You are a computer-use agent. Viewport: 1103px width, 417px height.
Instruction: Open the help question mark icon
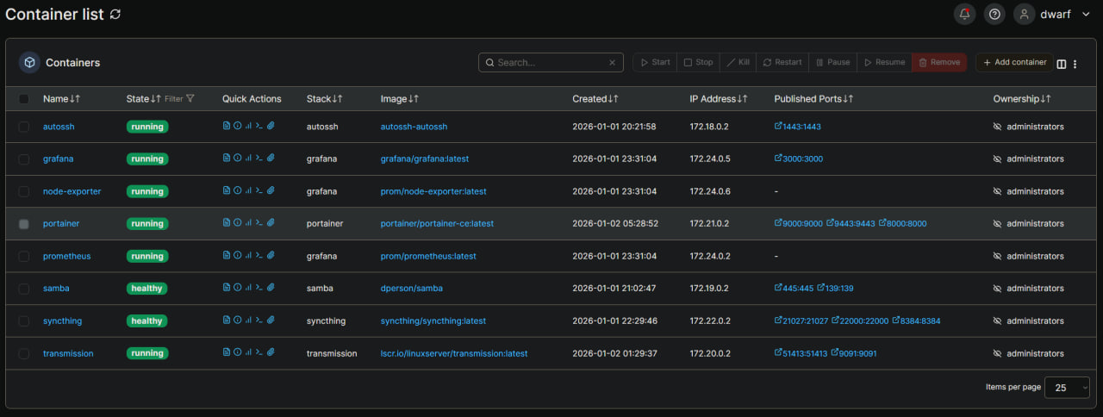(994, 14)
